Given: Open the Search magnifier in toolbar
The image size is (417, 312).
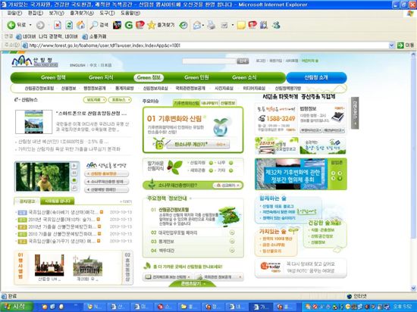Looking at the screenshot, I should click(93, 25).
